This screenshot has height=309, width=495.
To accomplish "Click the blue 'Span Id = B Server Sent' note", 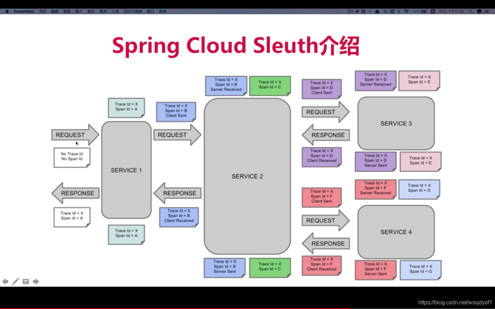I will [x=224, y=267].
